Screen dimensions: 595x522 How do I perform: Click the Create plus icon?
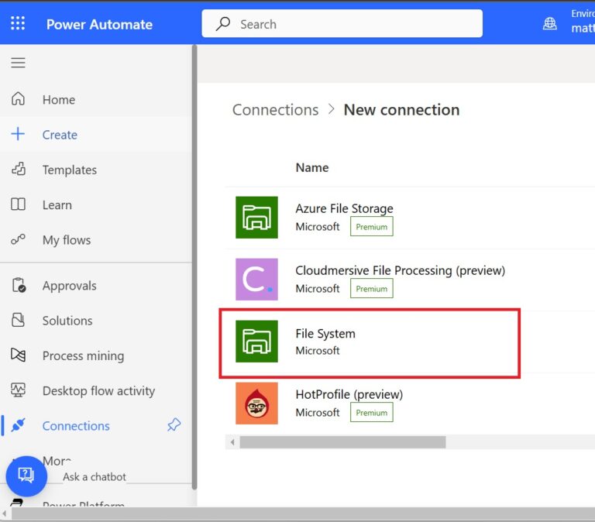pyautogui.click(x=18, y=134)
